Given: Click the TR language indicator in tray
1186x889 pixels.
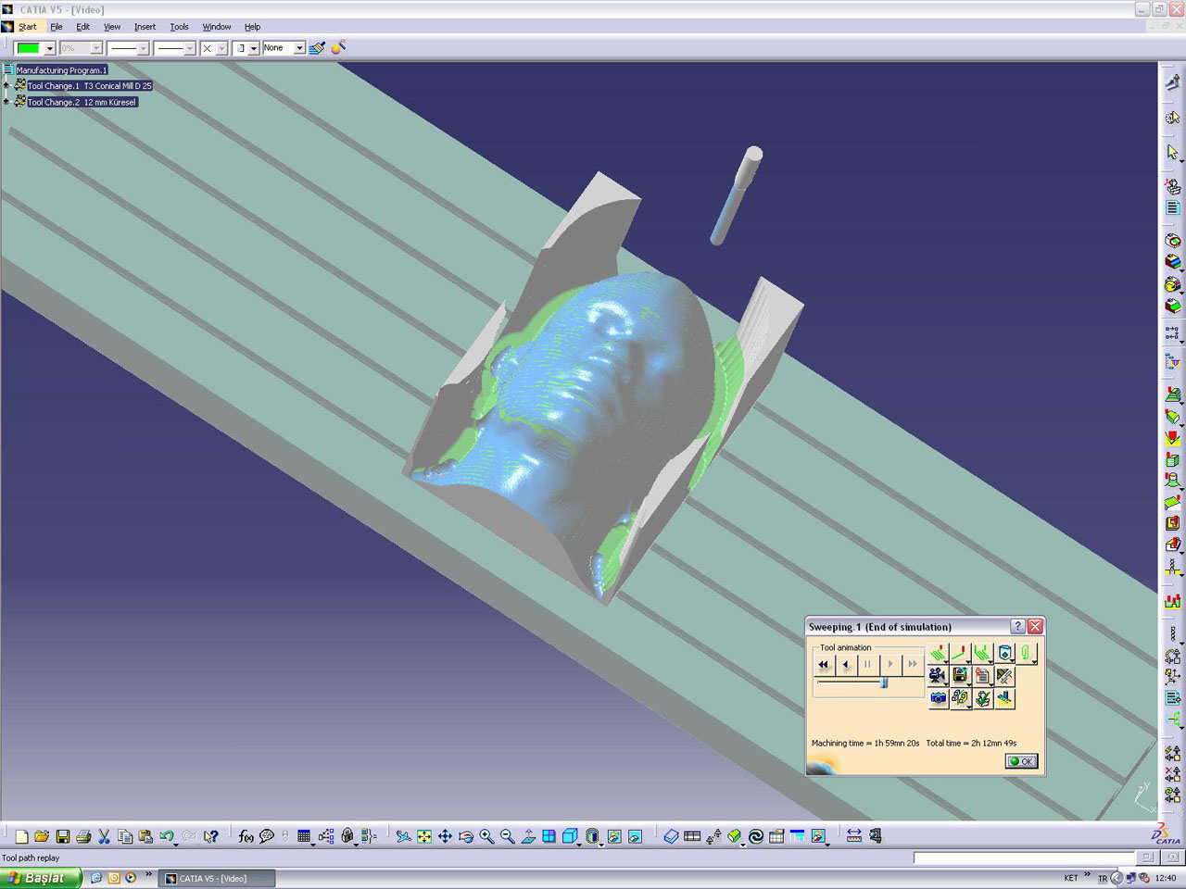Looking at the screenshot, I should (1103, 878).
